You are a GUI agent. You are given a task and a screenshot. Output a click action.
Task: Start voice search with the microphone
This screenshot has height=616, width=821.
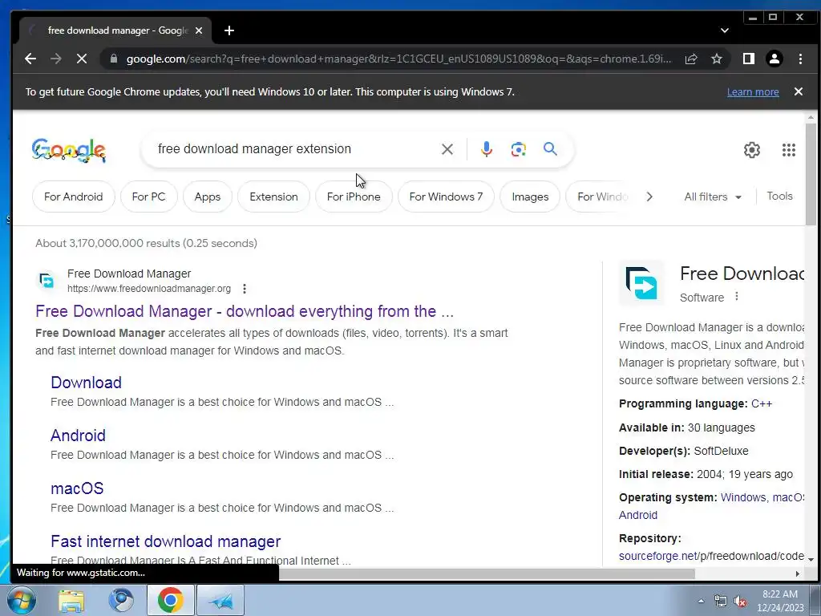(487, 149)
